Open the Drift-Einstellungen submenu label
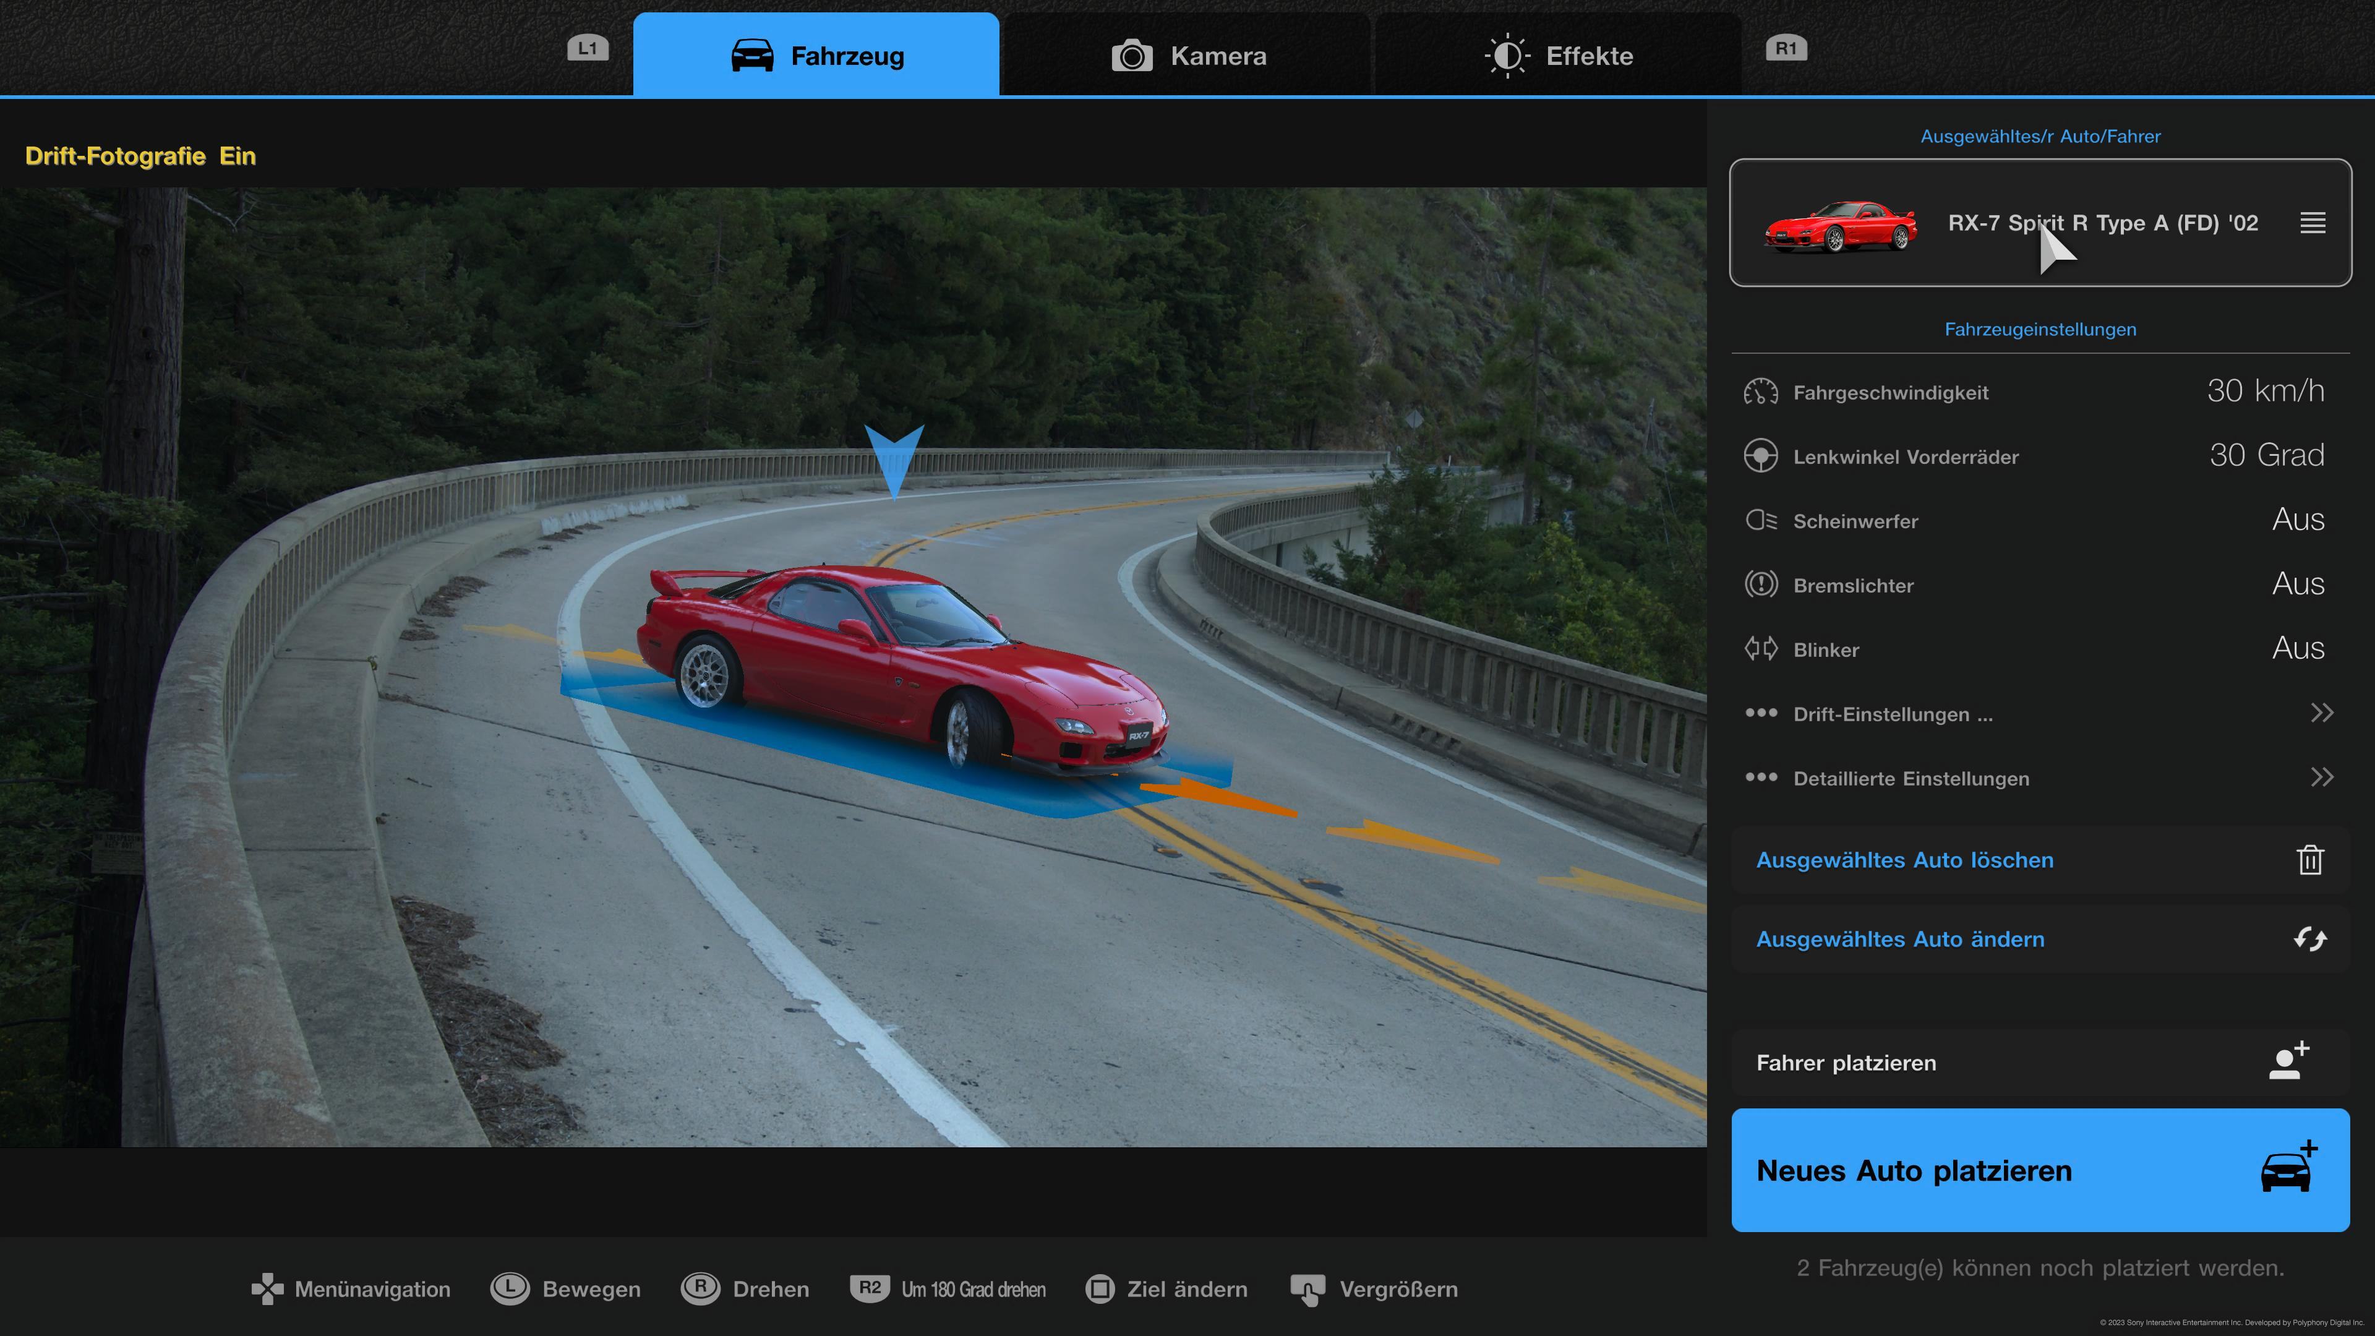Image resolution: width=2375 pixels, height=1336 pixels. pyautogui.click(x=1892, y=714)
